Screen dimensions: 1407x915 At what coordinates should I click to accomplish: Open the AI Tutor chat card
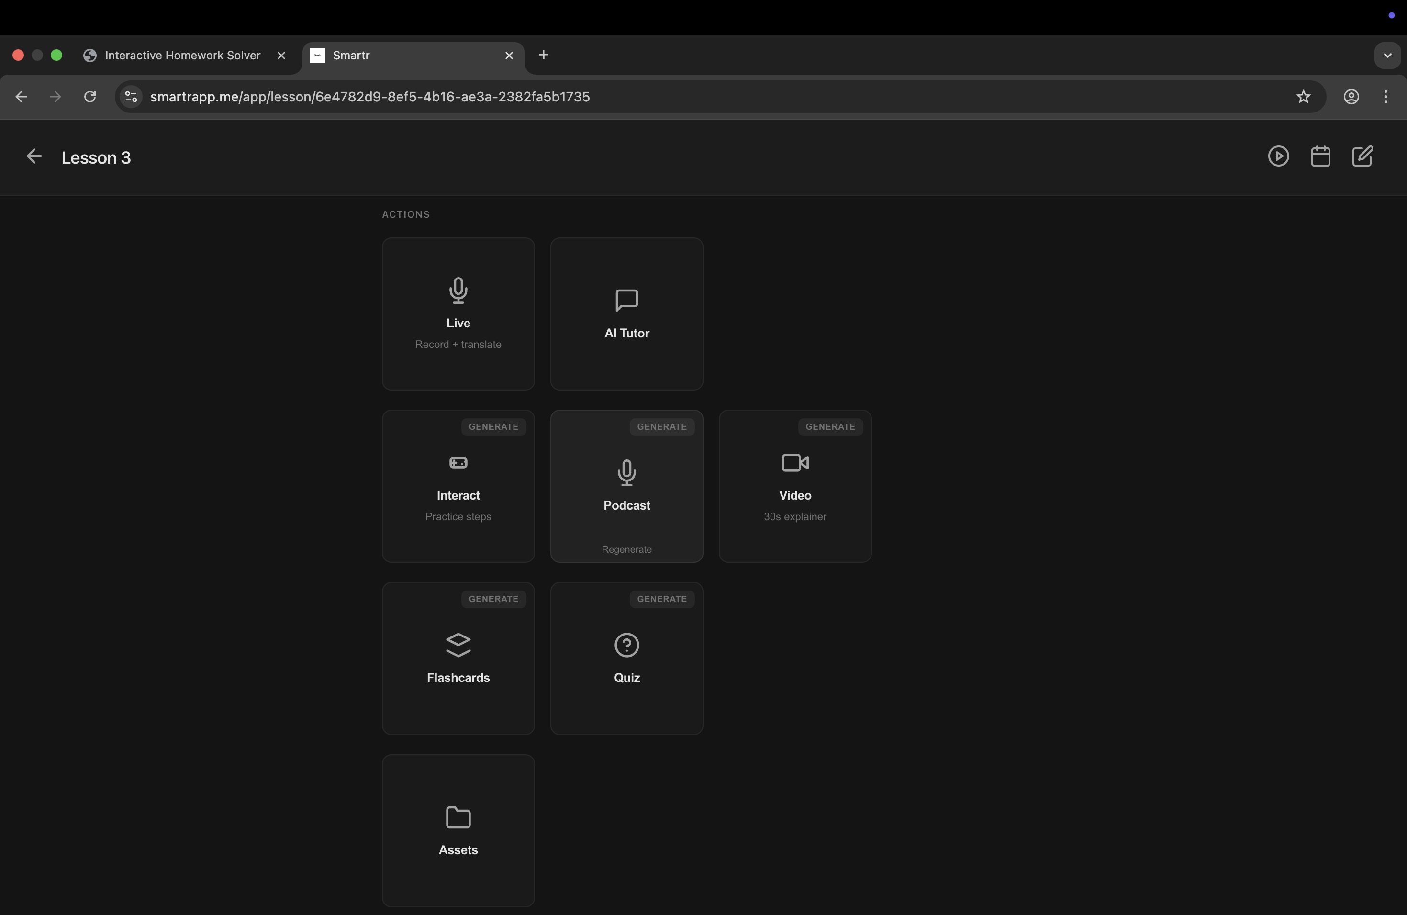[x=626, y=313]
